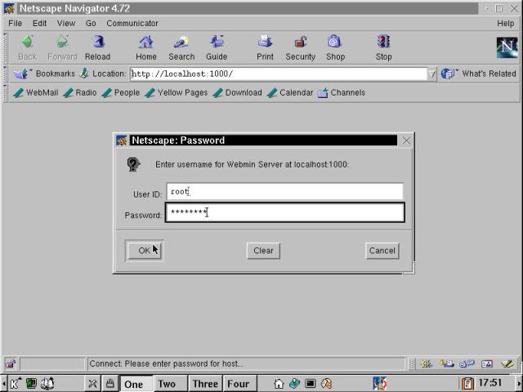Click the Location URL field

click(x=279, y=73)
